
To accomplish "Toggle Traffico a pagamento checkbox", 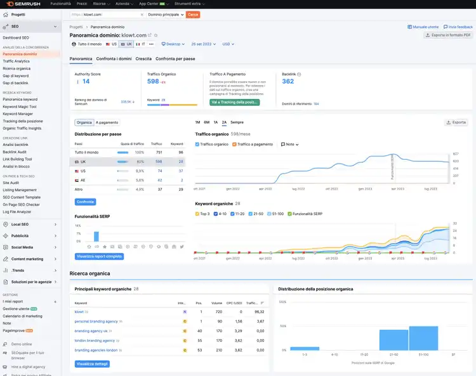I will tap(234, 145).
